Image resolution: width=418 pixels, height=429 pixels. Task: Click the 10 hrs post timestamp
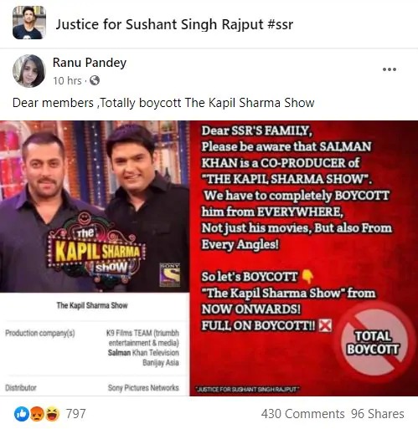pos(67,81)
